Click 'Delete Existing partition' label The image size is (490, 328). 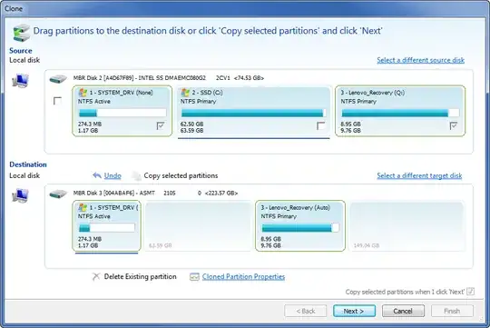coord(140,276)
